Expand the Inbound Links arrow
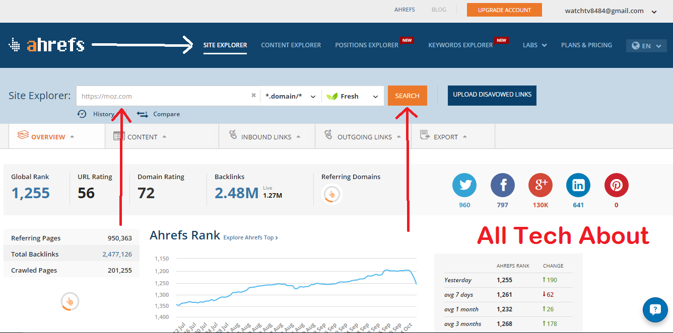This screenshot has height=333, width=673. click(x=298, y=137)
